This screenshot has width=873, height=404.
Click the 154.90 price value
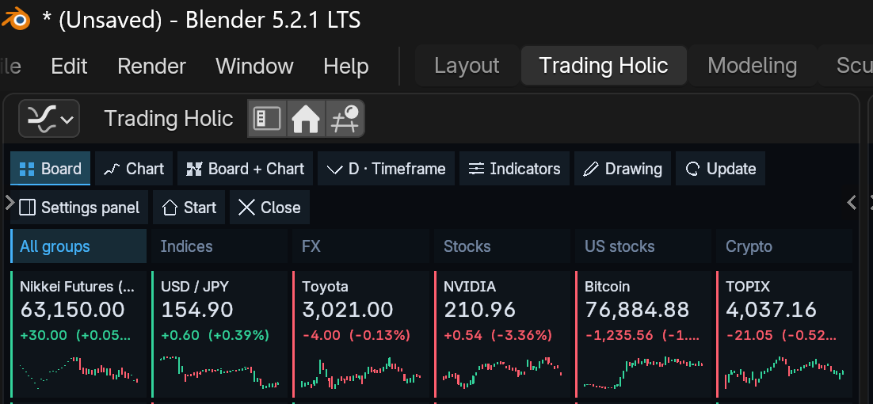197,310
